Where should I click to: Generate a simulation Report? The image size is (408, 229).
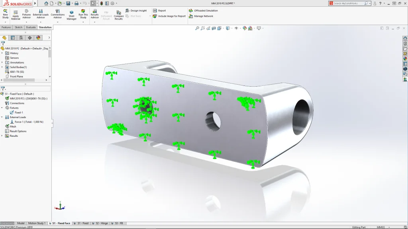(159, 11)
